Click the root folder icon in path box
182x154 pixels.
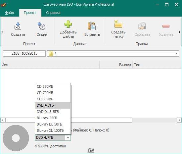(x=51, y=54)
